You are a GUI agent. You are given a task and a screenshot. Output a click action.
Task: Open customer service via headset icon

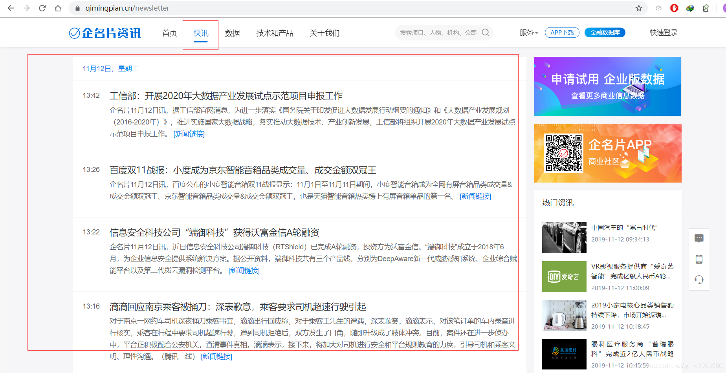(699, 280)
